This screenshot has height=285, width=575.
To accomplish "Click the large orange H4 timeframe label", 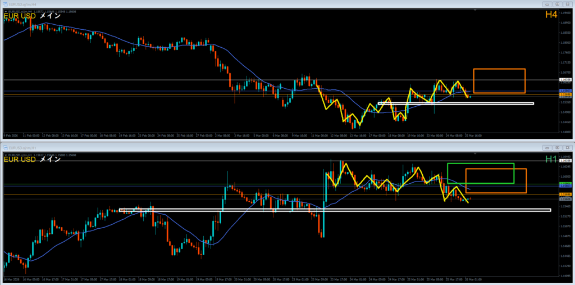I will coord(551,15).
